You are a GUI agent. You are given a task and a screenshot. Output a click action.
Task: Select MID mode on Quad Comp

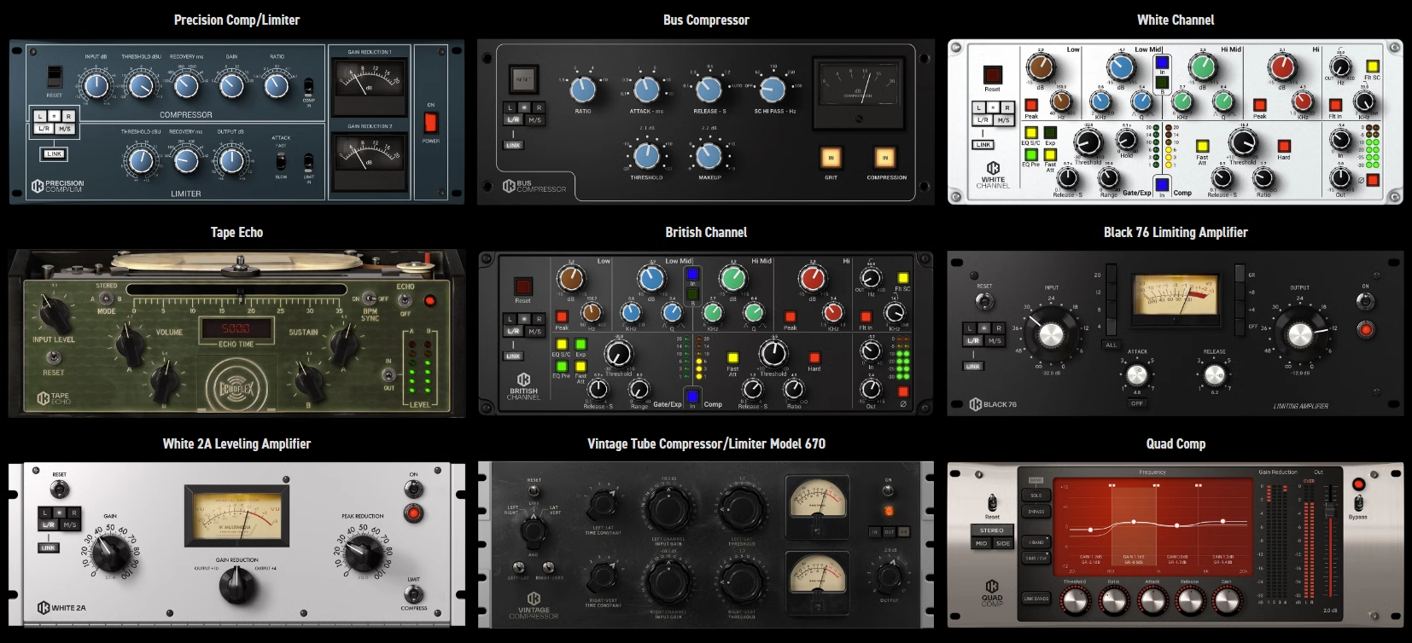click(982, 543)
